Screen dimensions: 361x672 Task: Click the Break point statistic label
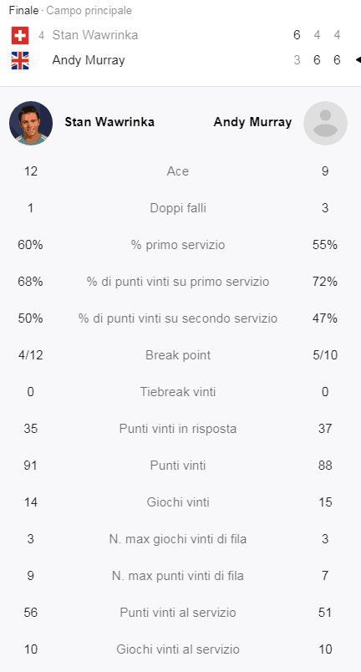click(178, 355)
